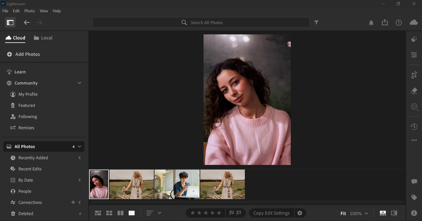Image resolution: width=422 pixels, height=221 pixels.
Task: Open notifications bell
Action: [x=371, y=23]
